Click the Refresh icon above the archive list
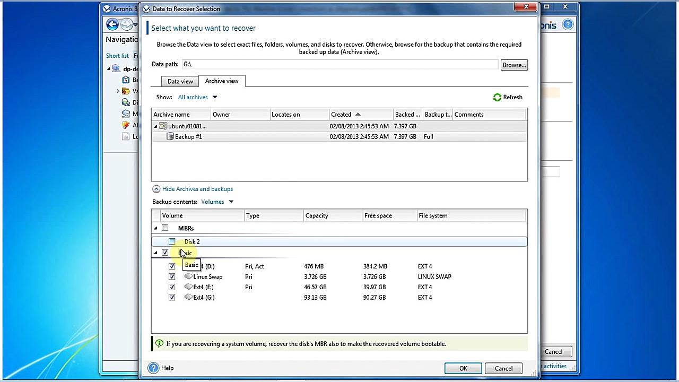The width and height of the screenshot is (679, 382). coord(497,97)
